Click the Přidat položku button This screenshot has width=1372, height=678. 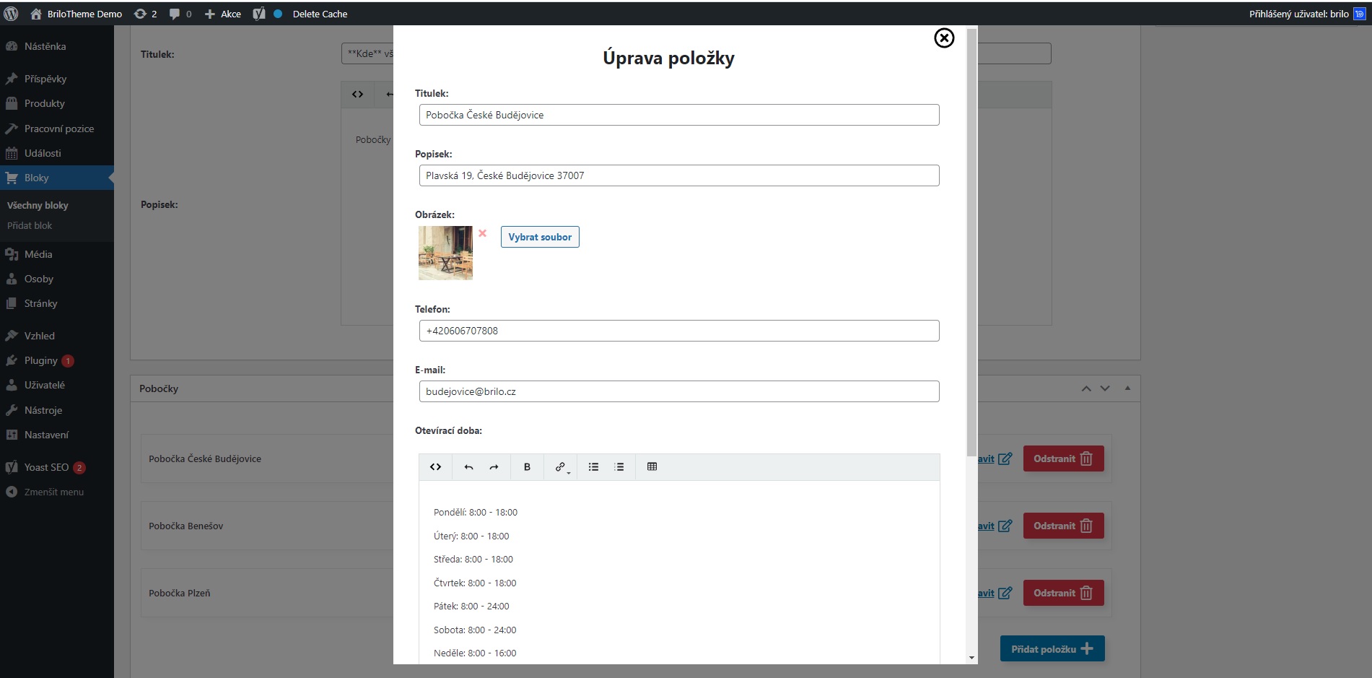(x=1052, y=649)
